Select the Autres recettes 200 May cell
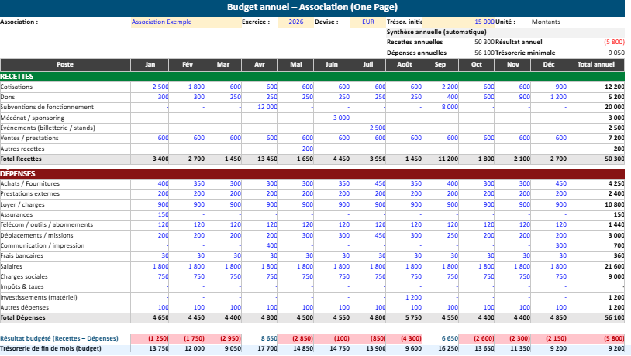 click(x=296, y=149)
